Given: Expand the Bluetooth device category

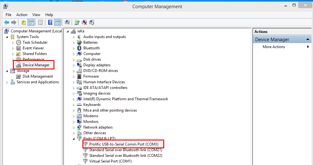Looking at the screenshot, I should pos(74,48).
